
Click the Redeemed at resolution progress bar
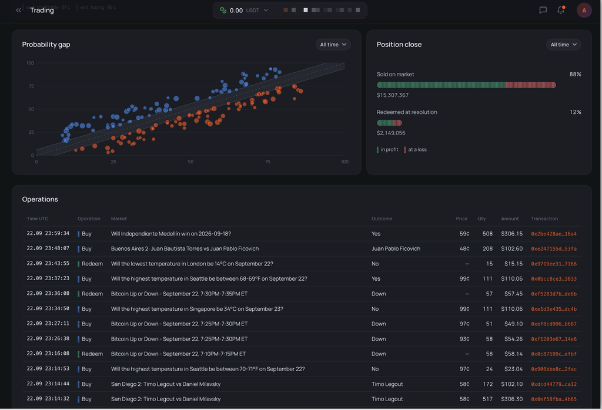(x=389, y=123)
